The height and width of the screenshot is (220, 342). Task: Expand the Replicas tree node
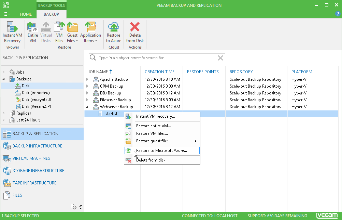point(4,113)
